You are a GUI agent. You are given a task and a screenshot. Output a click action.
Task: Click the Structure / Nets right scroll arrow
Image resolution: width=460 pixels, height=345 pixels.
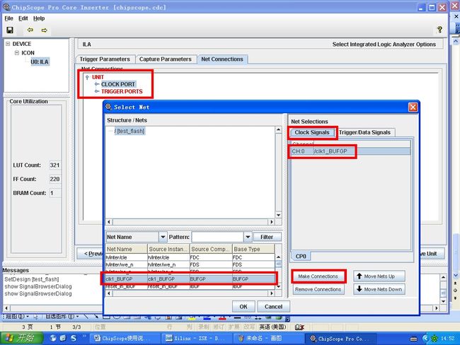coord(271,222)
